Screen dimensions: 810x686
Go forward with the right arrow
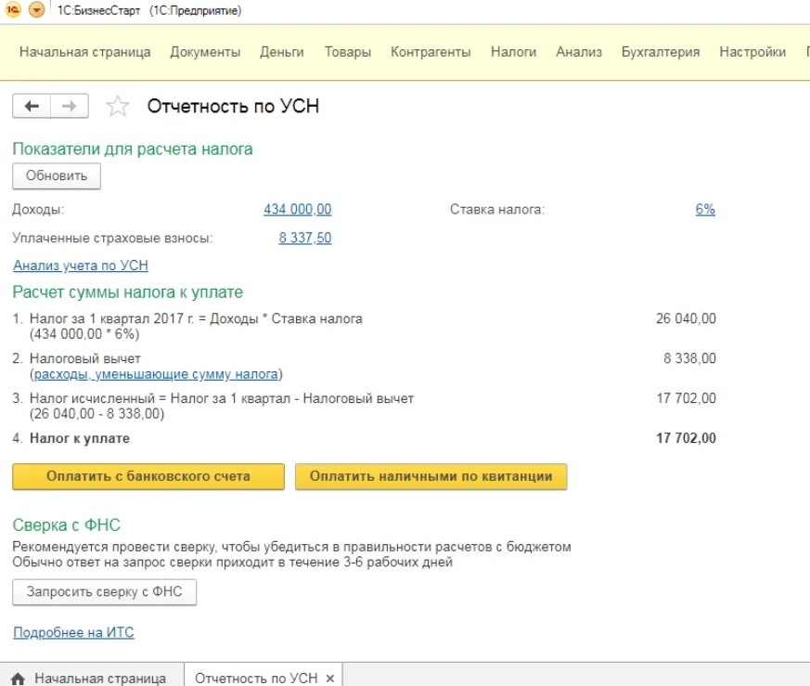pos(69,107)
